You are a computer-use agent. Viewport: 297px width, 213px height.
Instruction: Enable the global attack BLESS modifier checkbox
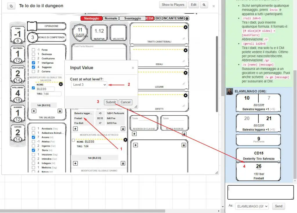tap(73, 140)
